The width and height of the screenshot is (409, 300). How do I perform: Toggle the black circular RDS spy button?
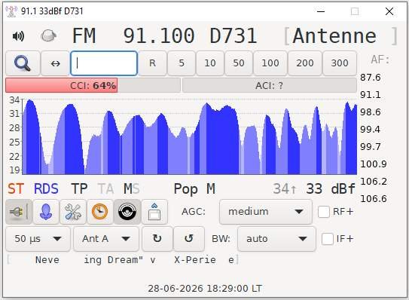click(127, 212)
